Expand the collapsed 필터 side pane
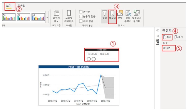188x111 pixels. (x=158, y=40)
